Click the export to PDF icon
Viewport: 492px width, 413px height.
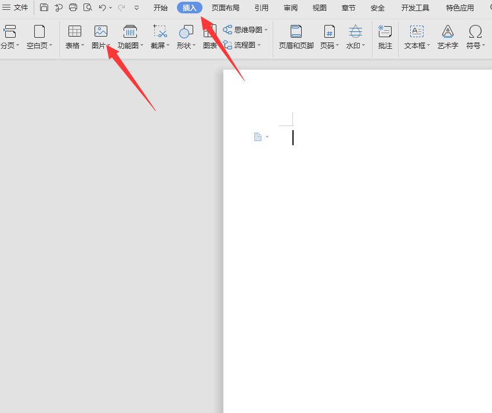(x=59, y=7)
